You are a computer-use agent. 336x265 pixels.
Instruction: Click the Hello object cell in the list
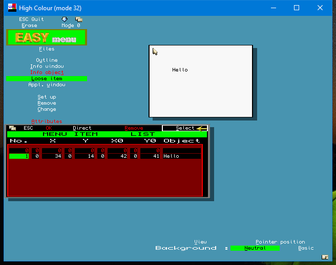[182, 156]
